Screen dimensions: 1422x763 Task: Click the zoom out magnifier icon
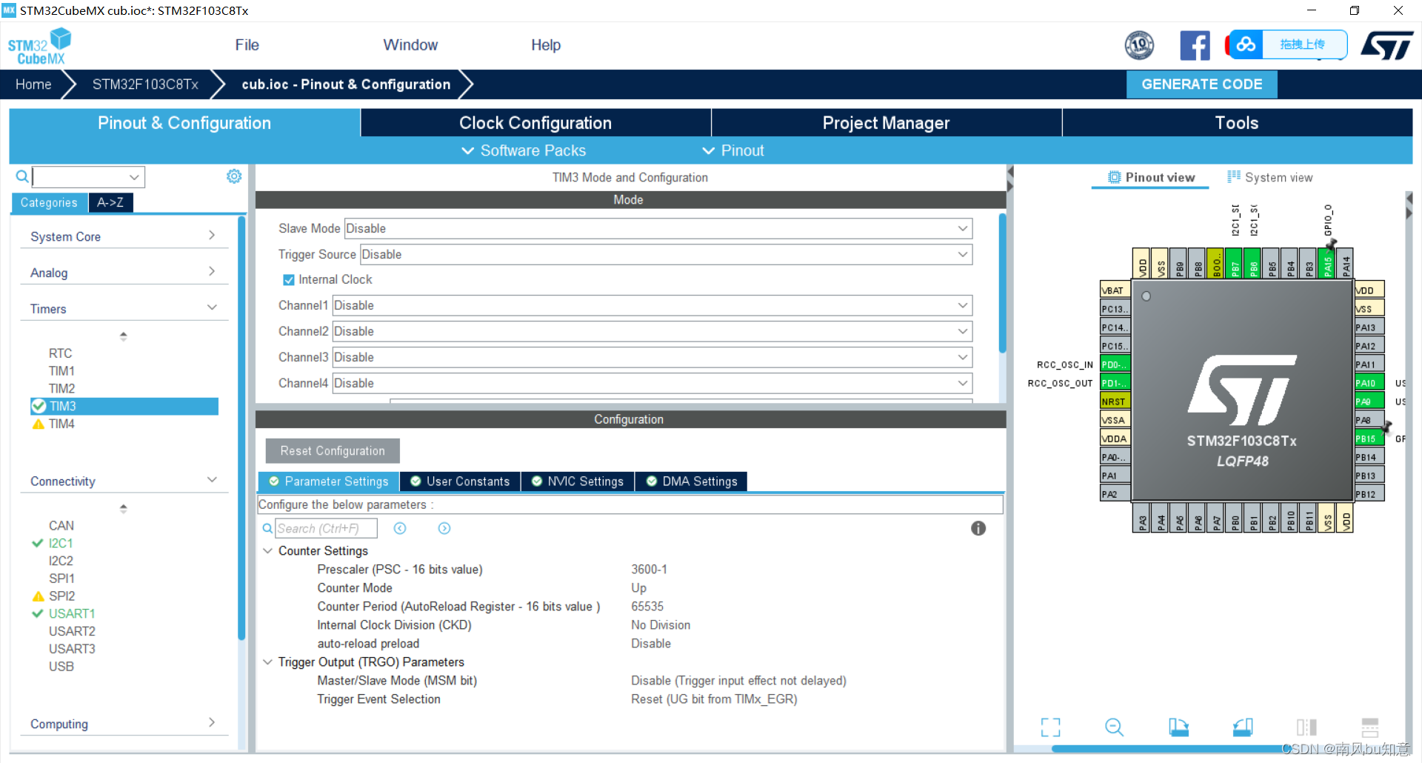1114,727
